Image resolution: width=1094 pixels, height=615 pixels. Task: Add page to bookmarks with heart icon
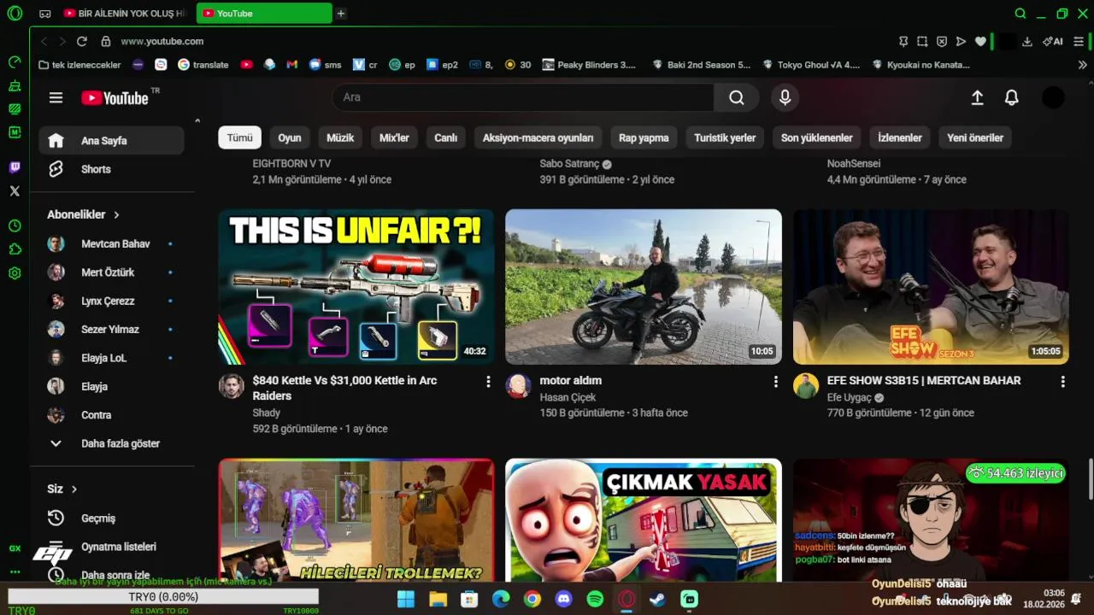980,41
